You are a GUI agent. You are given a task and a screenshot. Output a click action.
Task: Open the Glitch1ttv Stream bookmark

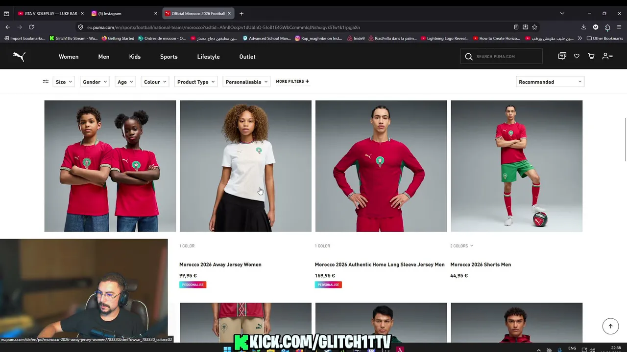[73, 39]
